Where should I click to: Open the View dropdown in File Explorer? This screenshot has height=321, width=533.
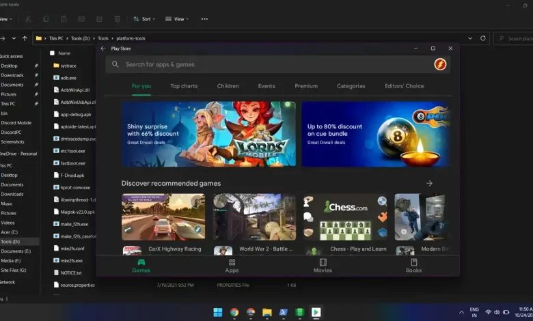(x=177, y=19)
